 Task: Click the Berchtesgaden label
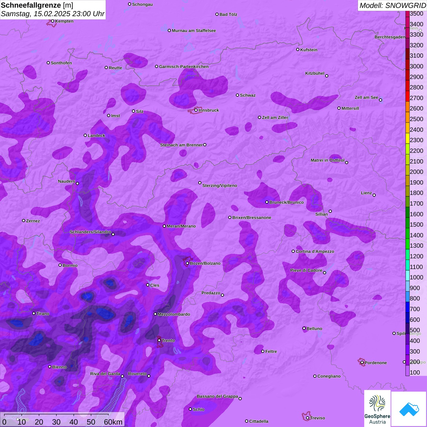[390, 37]
